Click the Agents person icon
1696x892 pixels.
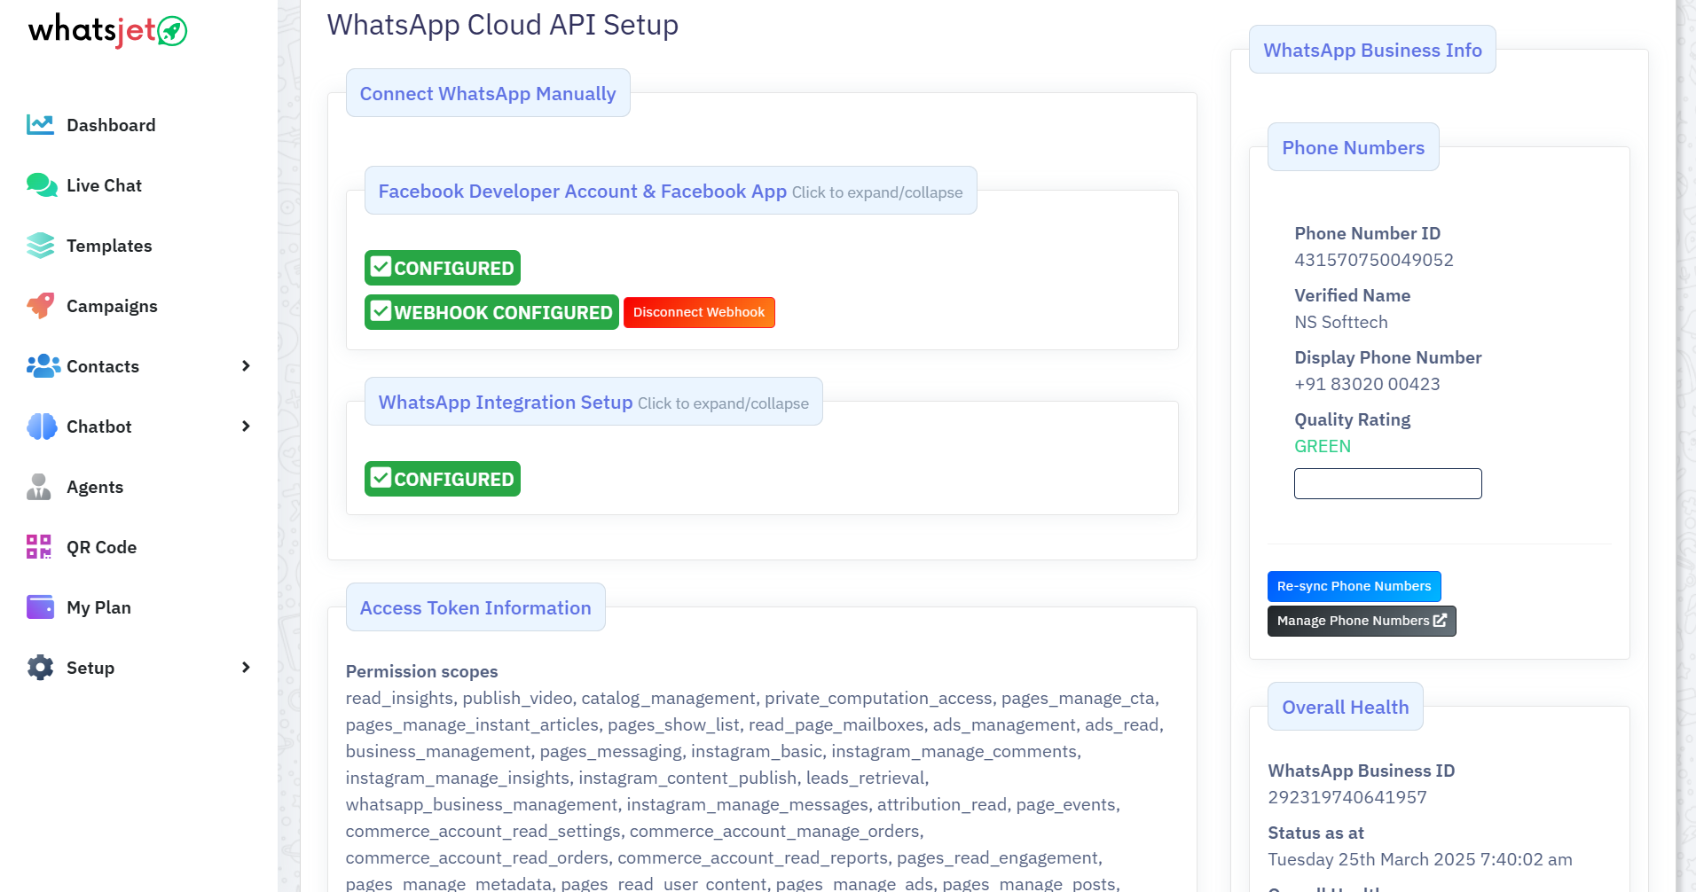[x=39, y=487]
